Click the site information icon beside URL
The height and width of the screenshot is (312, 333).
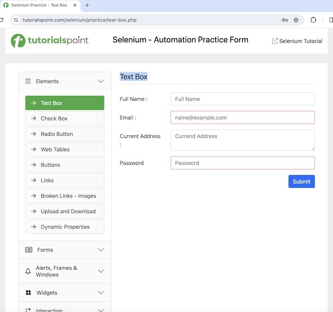pos(16,20)
